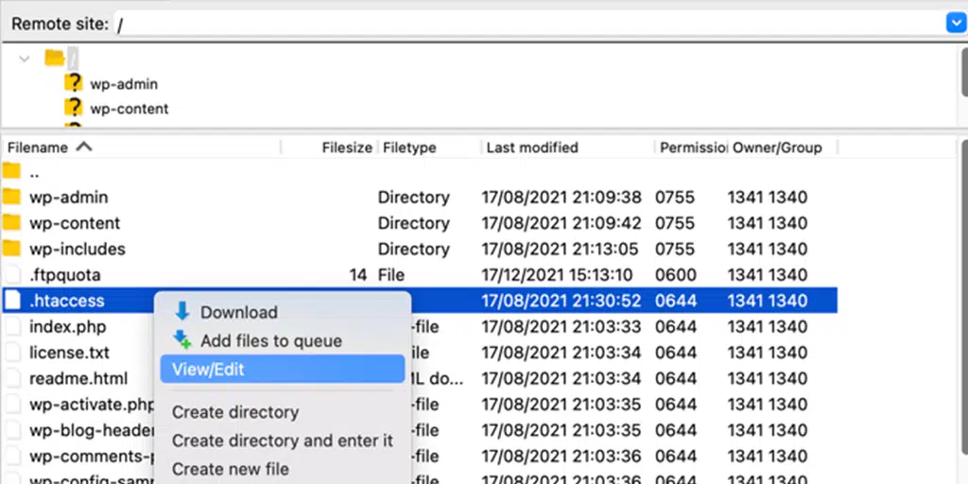
Task: Choose View/Edit in the context menu
Action: (283, 370)
